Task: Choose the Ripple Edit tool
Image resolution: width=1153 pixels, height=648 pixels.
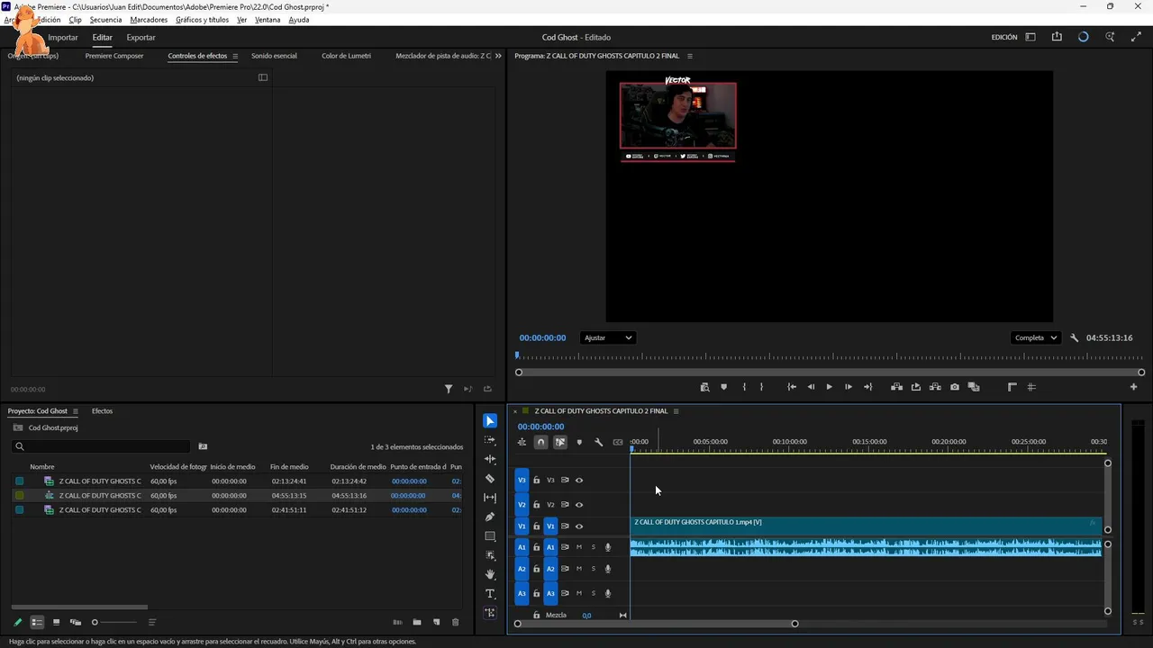Action: [490, 459]
